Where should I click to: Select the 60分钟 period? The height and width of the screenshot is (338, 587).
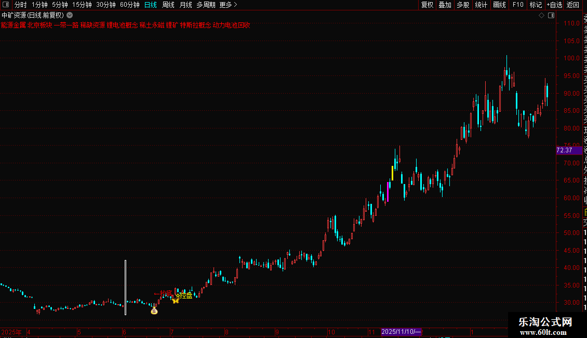(x=130, y=5)
